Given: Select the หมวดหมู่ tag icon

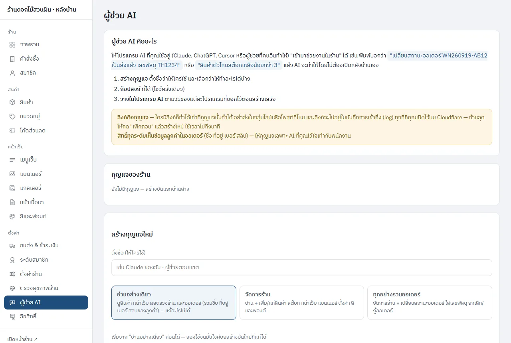Looking at the screenshot, I should [x=12, y=116].
